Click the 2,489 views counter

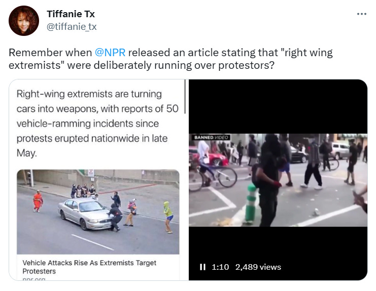pyautogui.click(x=258, y=267)
